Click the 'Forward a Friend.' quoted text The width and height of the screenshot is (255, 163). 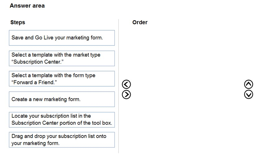click(x=34, y=82)
